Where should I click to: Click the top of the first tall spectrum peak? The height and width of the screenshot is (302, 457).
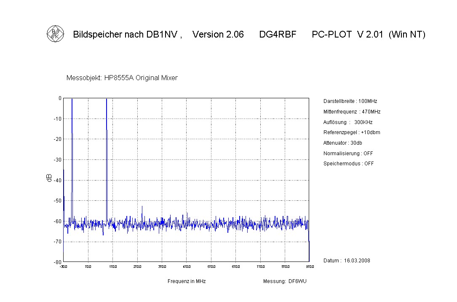[72, 100]
